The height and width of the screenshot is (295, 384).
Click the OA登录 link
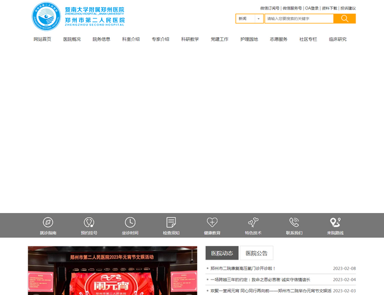pyautogui.click(x=311, y=8)
